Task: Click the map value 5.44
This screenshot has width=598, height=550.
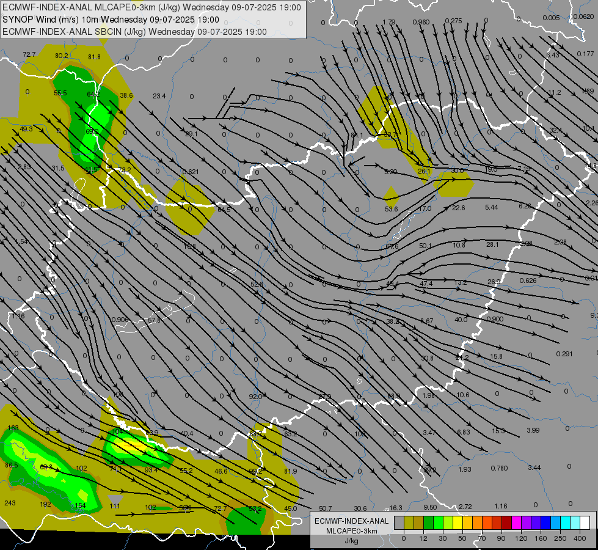Action: (492, 207)
